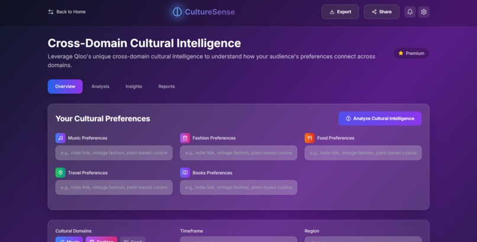This screenshot has width=477, height=242.
Task: Click the Cultural Domains label
Action: (x=73, y=231)
